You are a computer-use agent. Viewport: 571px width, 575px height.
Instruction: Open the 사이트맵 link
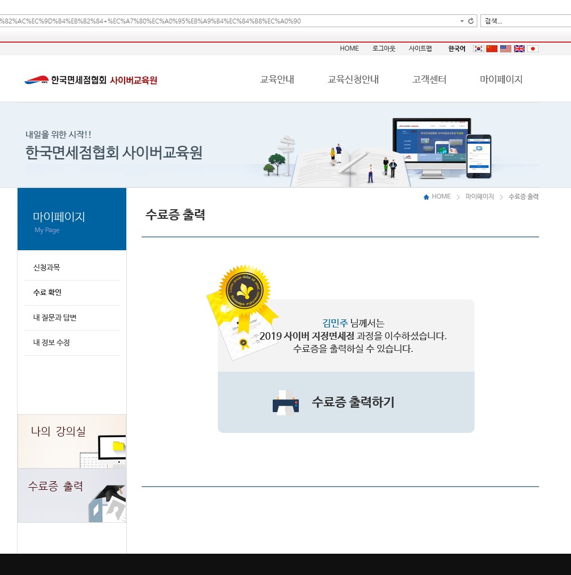click(420, 48)
